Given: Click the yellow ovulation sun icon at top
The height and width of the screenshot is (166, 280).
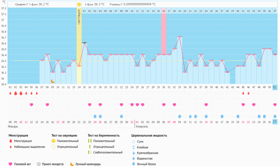Looking at the screenshot, I should (79, 4).
